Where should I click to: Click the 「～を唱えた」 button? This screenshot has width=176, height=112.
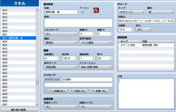tap(58, 91)
